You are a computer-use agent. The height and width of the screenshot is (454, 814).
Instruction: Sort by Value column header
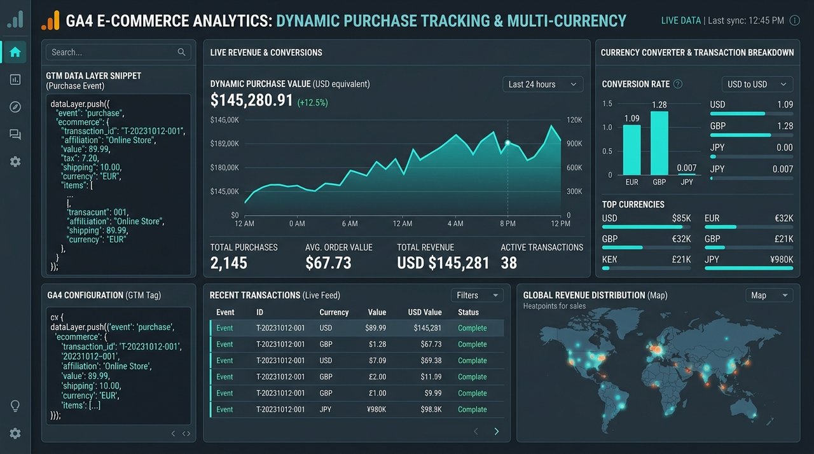tap(377, 312)
